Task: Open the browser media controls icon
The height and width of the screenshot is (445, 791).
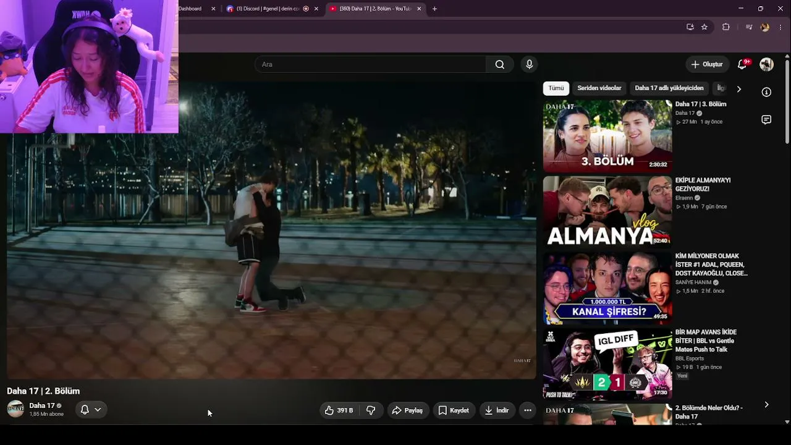Action: click(x=749, y=27)
